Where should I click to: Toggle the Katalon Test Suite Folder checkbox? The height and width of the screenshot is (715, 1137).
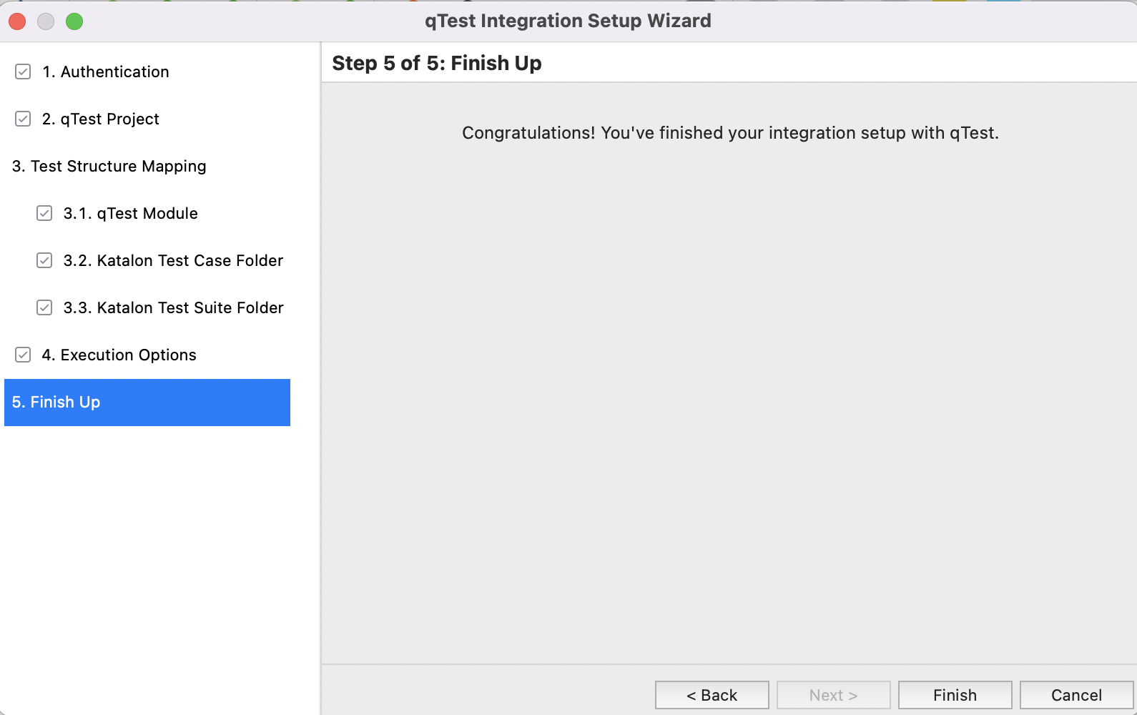pos(44,307)
